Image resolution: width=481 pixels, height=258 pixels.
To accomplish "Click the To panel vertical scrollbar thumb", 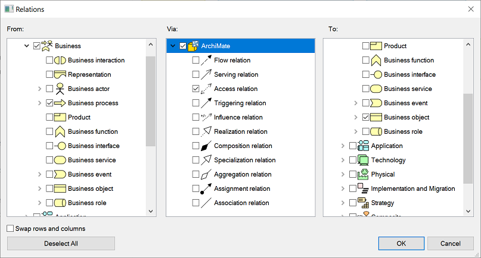I will click(x=468, y=138).
